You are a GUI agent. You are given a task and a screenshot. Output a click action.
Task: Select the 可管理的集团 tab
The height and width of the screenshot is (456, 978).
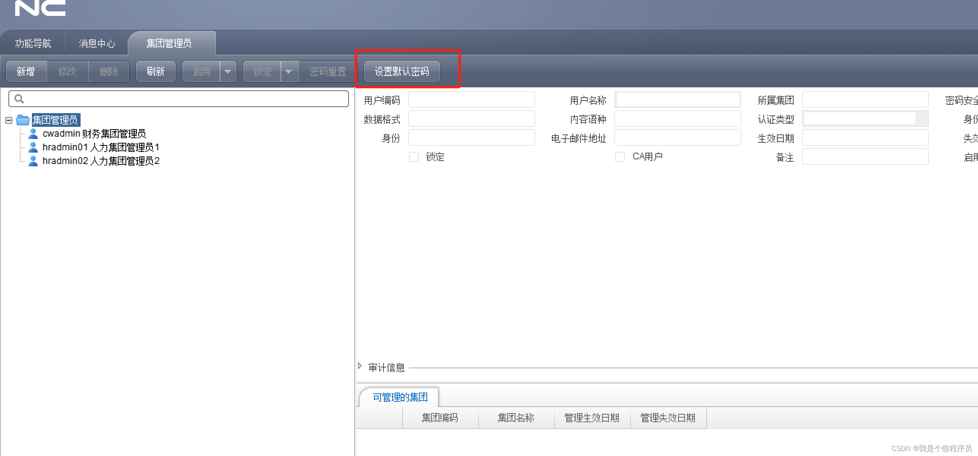click(x=399, y=397)
